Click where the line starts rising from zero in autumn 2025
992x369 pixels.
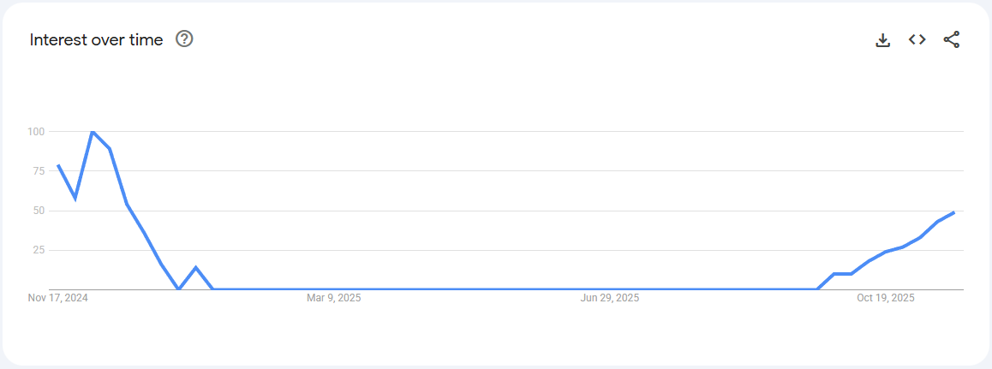[818, 289]
